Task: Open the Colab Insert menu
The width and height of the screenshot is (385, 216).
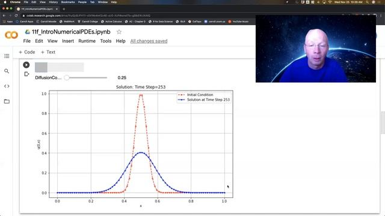Action: [x=68, y=41]
